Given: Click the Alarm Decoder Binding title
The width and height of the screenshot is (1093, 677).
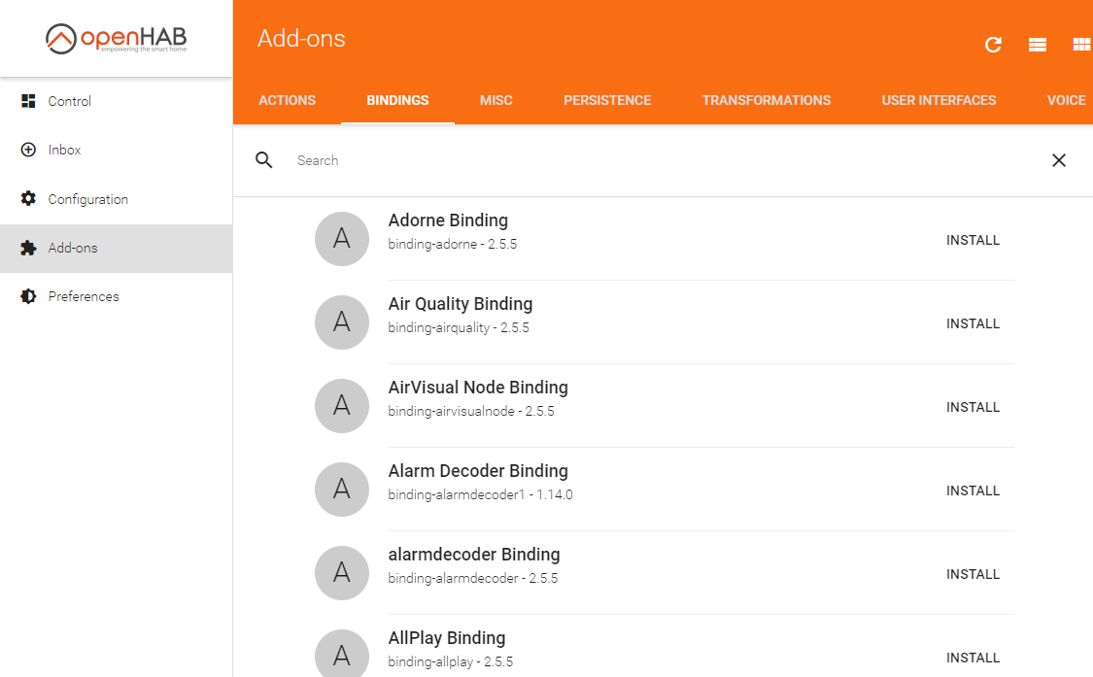Looking at the screenshot, I should click(x=478, y=471).
